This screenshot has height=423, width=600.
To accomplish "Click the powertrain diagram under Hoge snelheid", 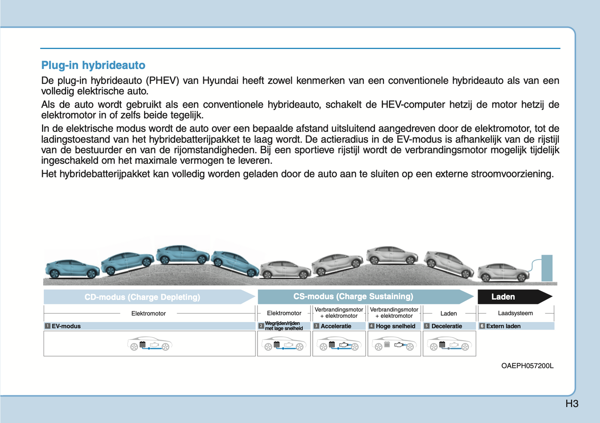I will [x=394, y=344].
